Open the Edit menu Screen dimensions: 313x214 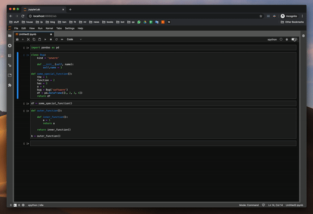point(23,28)
